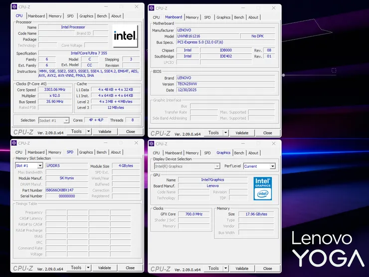The width and height of the screenshot is (369, 277).
Task: Click the Level 3 cache value 12 MBytes
Action: (x=116, y=108)
